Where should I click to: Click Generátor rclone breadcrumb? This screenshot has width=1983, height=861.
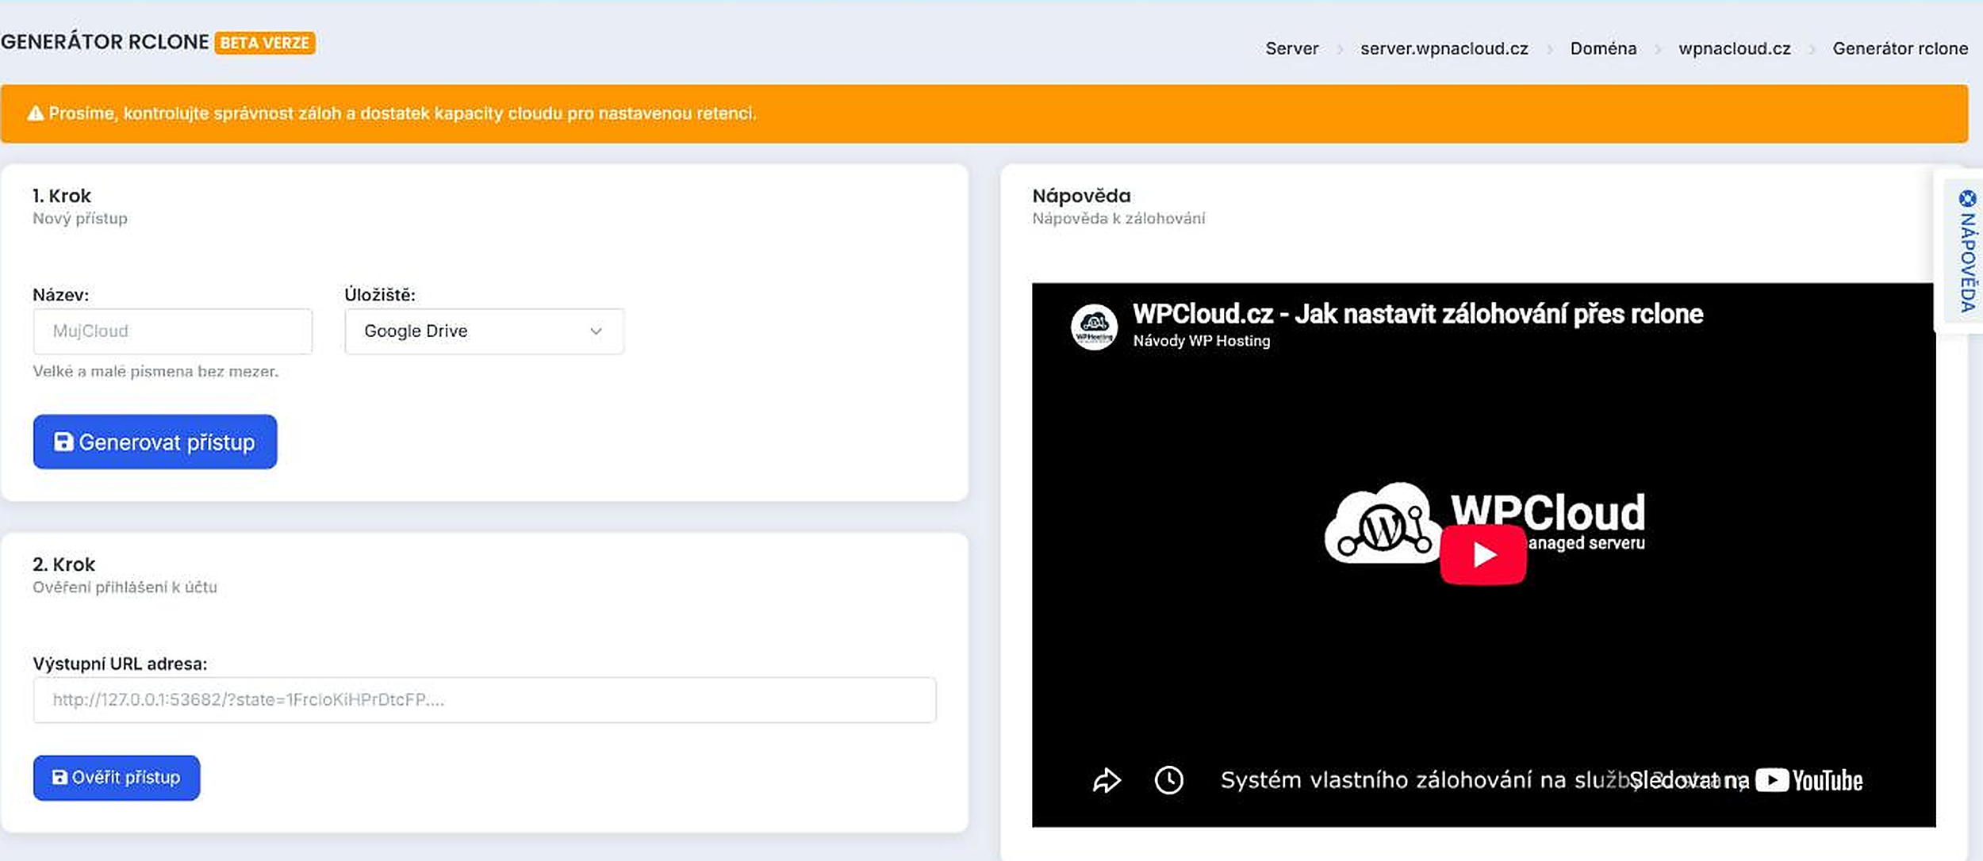[1900, 48]
